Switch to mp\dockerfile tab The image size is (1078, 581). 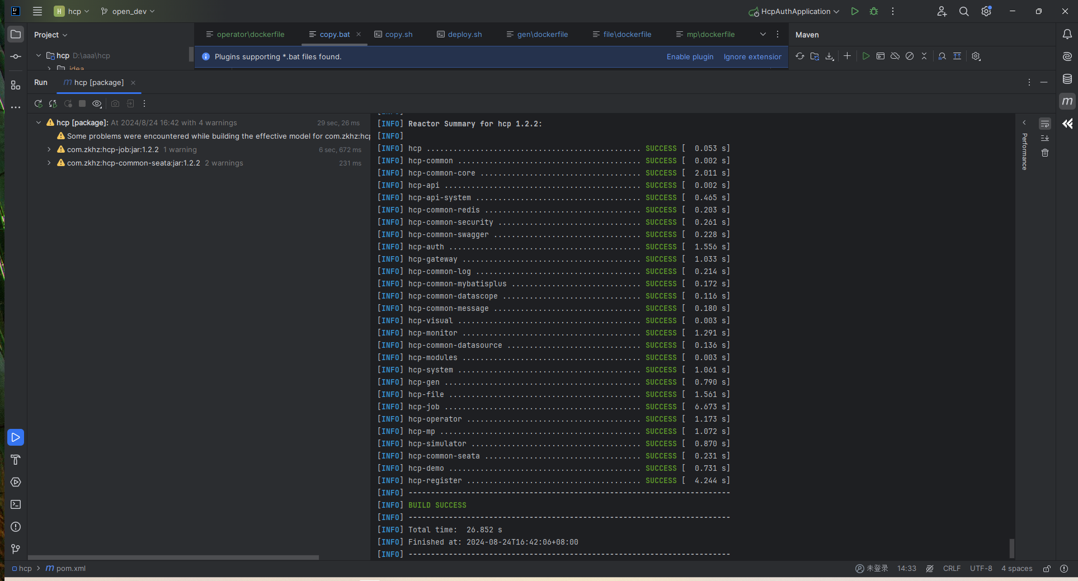pyautogui.click(x=705, y=34)
